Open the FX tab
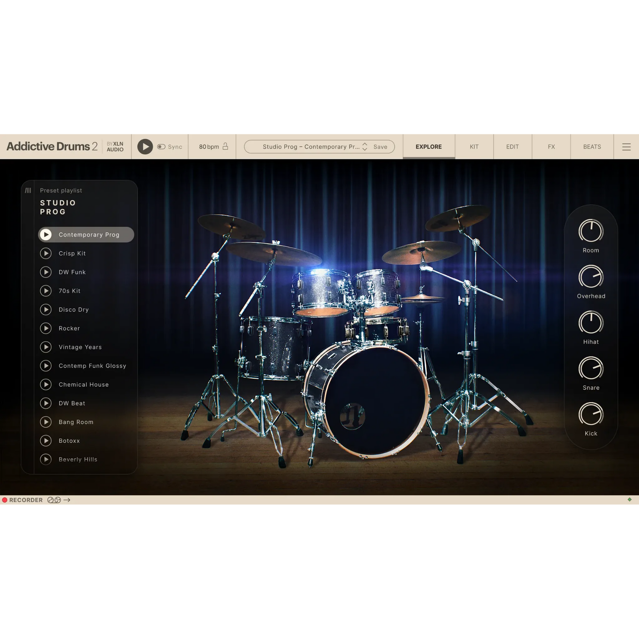 point(551,146)
